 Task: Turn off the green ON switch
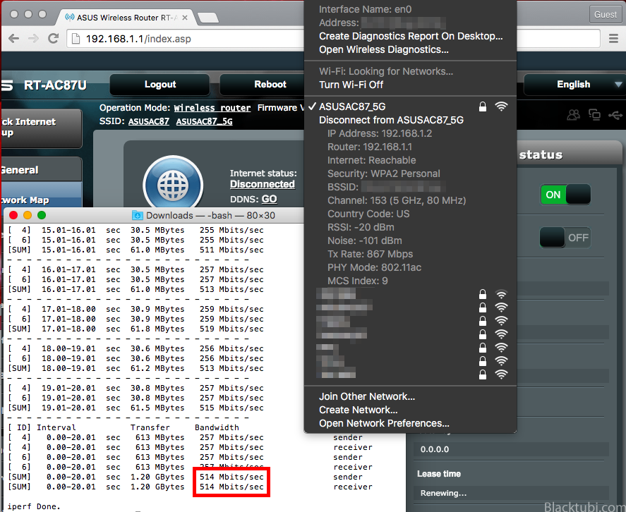pyautogui.click(x=565, y=195)
